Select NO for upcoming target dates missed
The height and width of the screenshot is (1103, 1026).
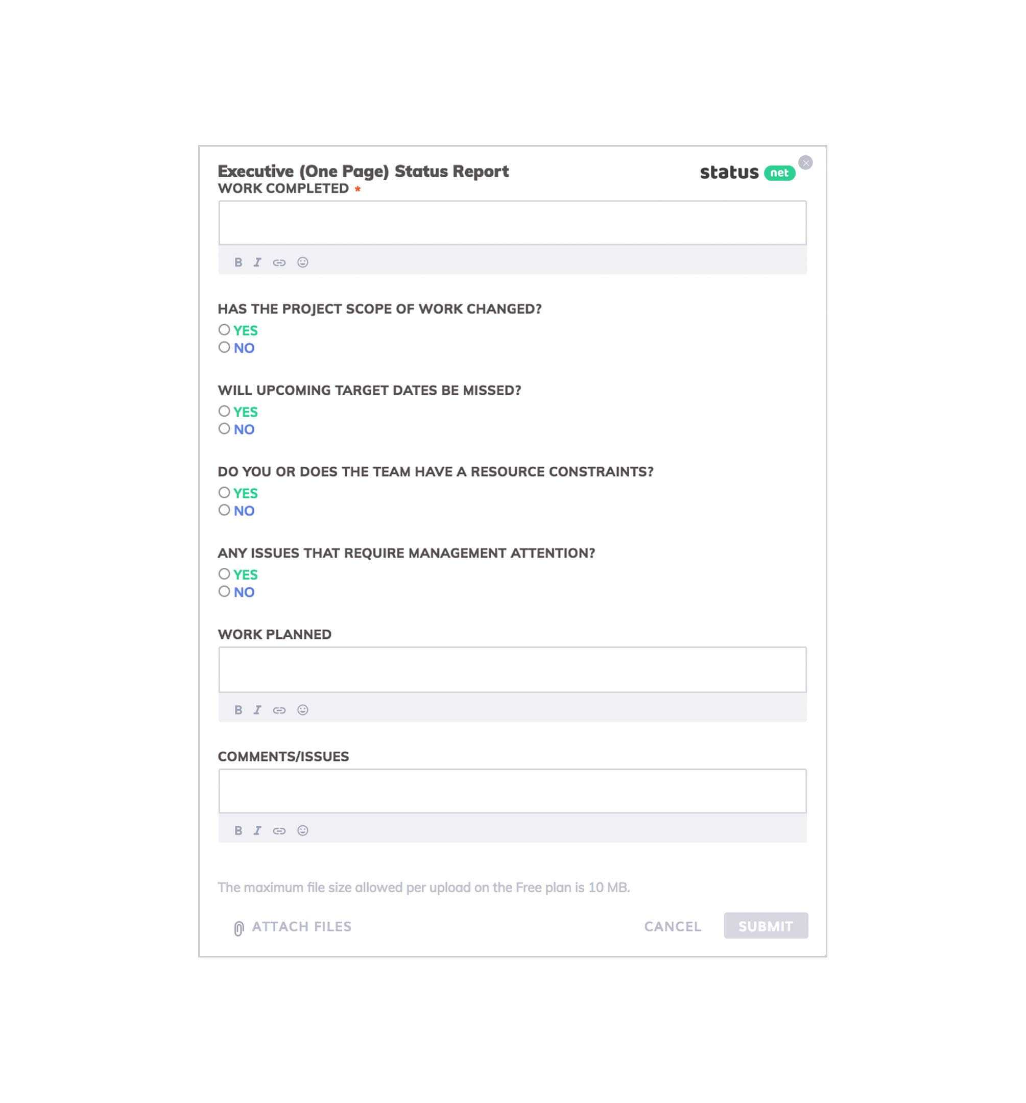pos(224,429)
